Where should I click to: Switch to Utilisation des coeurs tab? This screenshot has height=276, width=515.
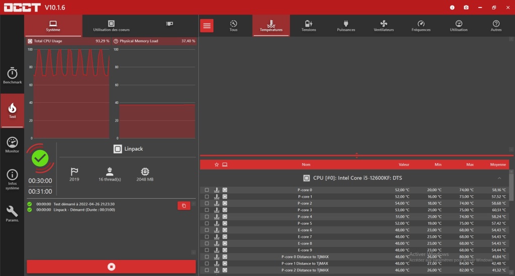[111, 26]
